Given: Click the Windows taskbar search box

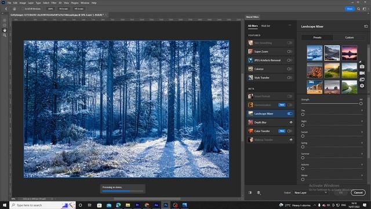Looking at the screenshot, I should click(42, 205).
